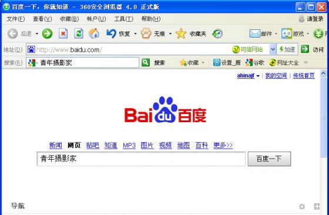Open favorites via the yellow star icon

(x=181, y=33)
